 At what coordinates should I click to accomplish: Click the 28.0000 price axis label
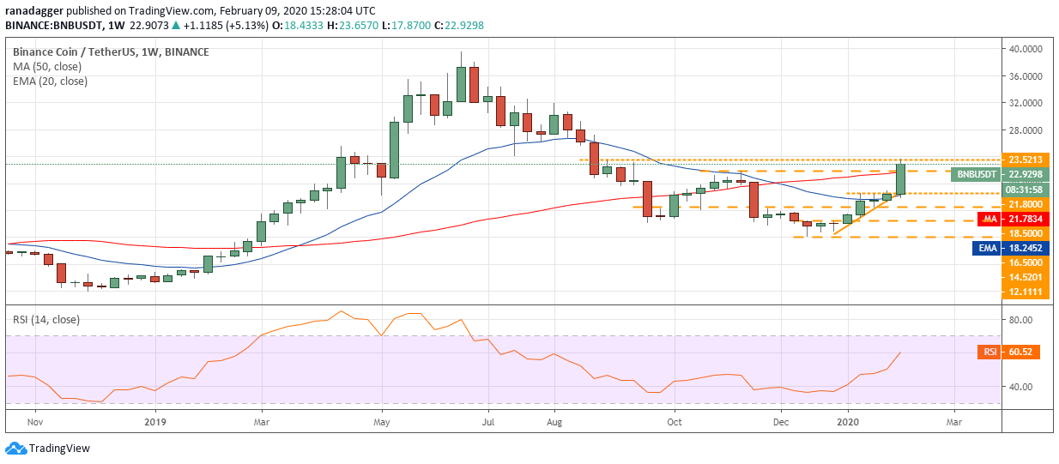(x=1025, y=130)
